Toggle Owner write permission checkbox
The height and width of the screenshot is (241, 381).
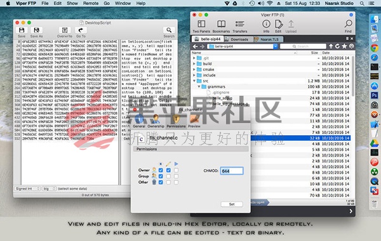point(168,170)
